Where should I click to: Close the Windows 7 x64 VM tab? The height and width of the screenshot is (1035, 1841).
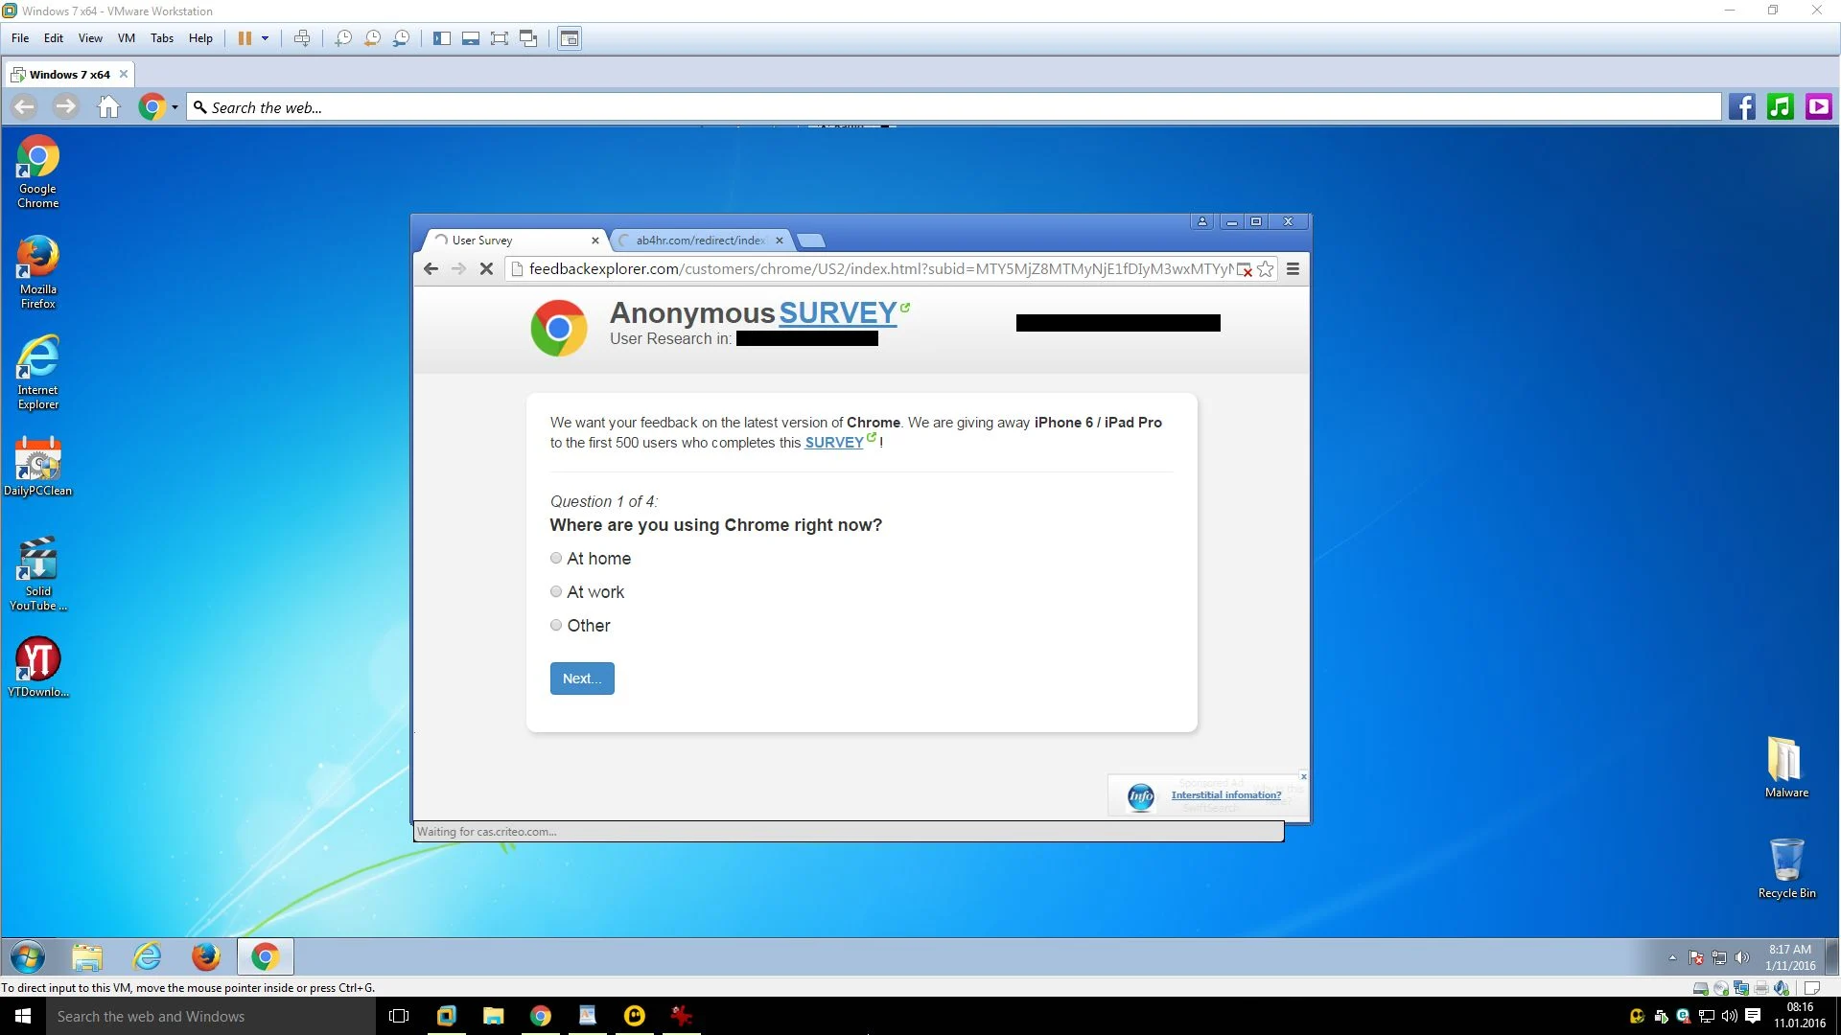[x=123, y=74]
